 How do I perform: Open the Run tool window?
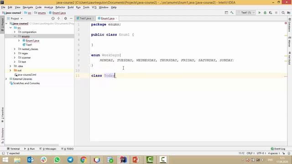pos(29,149)
